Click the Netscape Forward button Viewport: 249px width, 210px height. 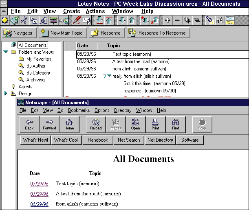coord(49,125)
